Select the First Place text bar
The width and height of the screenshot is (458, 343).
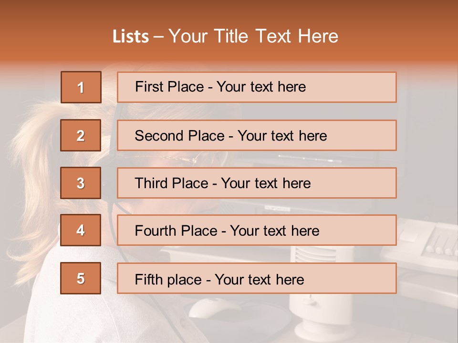coord(257,87)
